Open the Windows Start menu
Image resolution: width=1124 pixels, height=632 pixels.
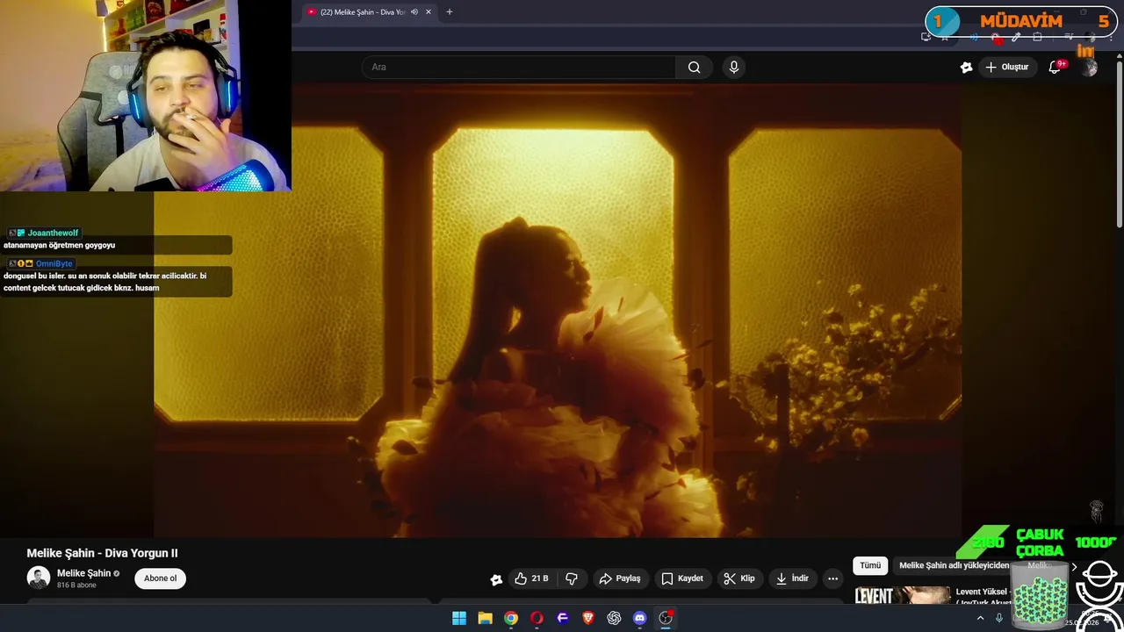pos(459,618)
